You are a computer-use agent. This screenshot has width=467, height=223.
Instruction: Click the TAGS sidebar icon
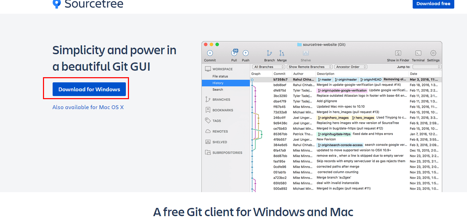[208, 121]
